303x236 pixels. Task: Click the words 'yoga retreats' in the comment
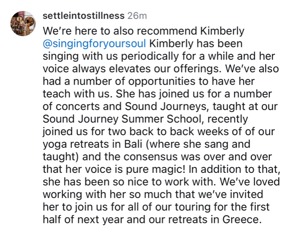pyautogui.click(x=76, y=144)
